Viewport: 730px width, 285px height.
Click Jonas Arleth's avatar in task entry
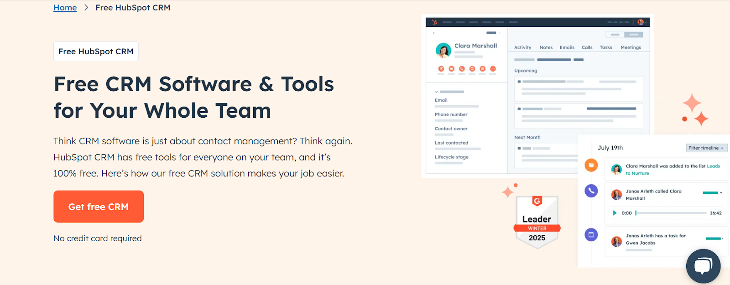[616, 241]
